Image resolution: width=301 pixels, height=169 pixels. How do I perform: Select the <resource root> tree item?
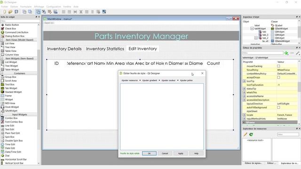click(x=255, y=140)
